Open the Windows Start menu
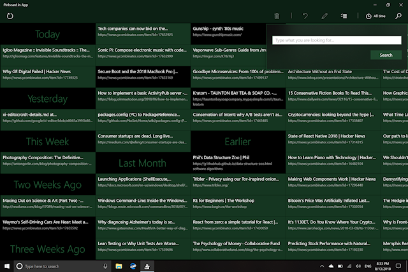 [7, 266]
